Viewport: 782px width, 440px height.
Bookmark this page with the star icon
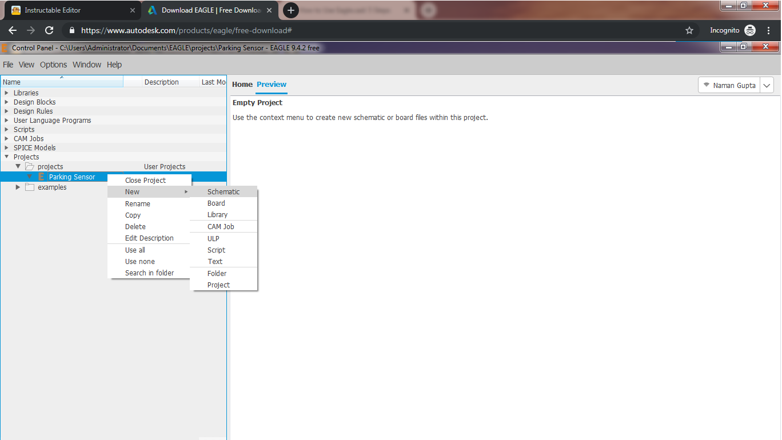tap(689, 30)
